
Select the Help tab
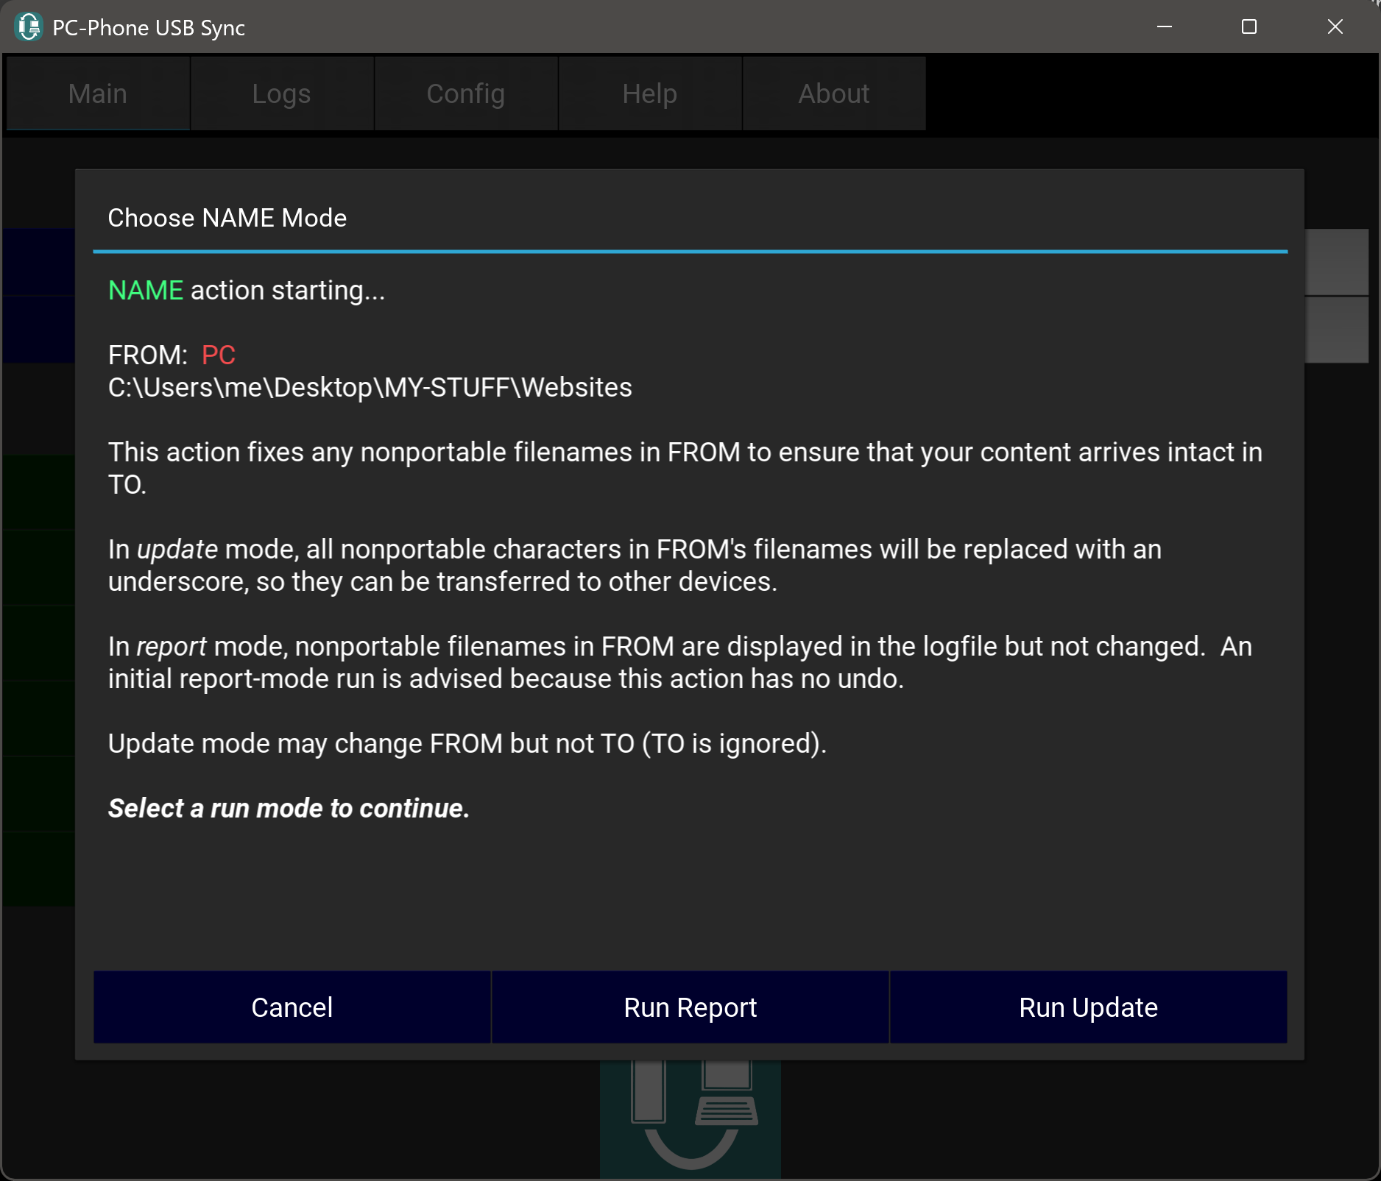click(649, 94)
